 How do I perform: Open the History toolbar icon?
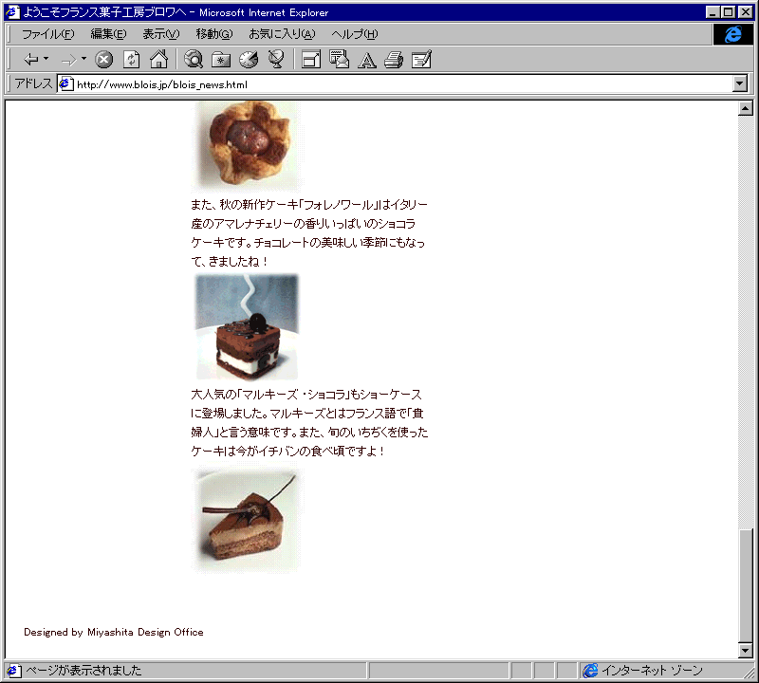click(249, 60)
